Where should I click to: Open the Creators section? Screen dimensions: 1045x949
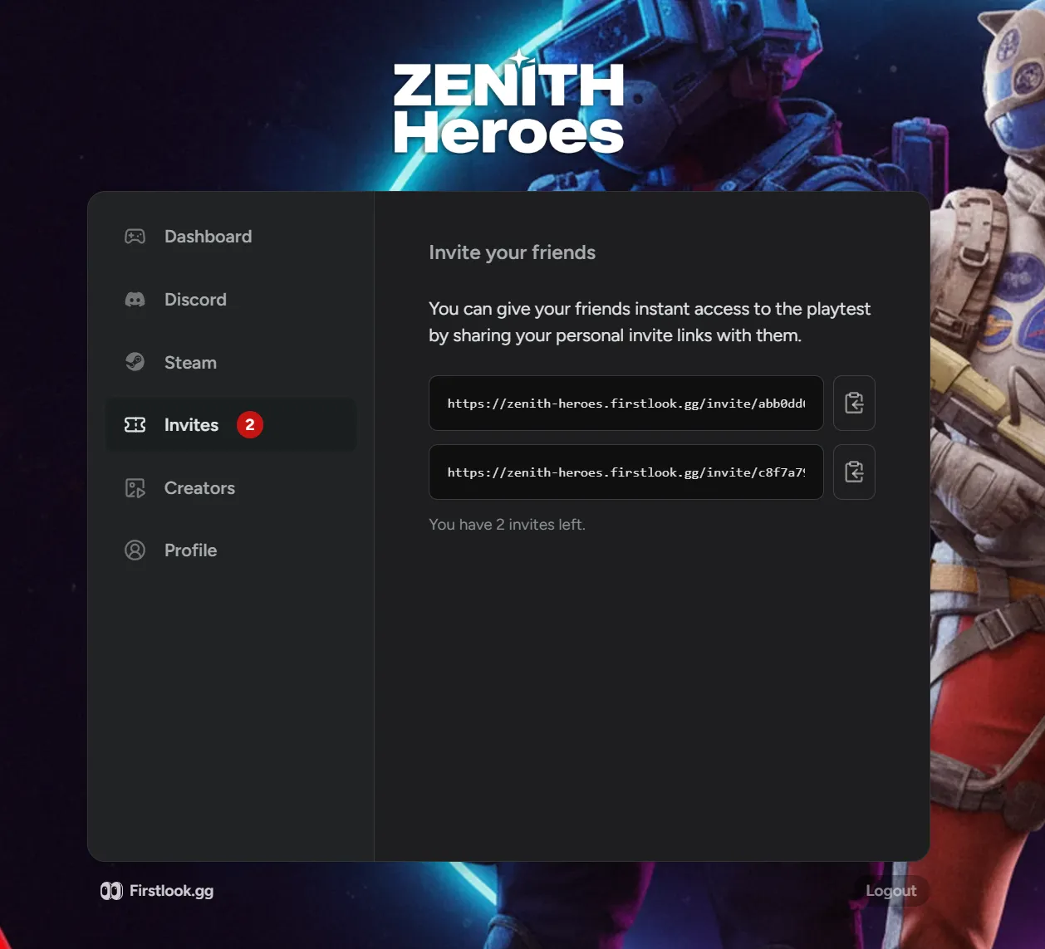pos(231,488)
